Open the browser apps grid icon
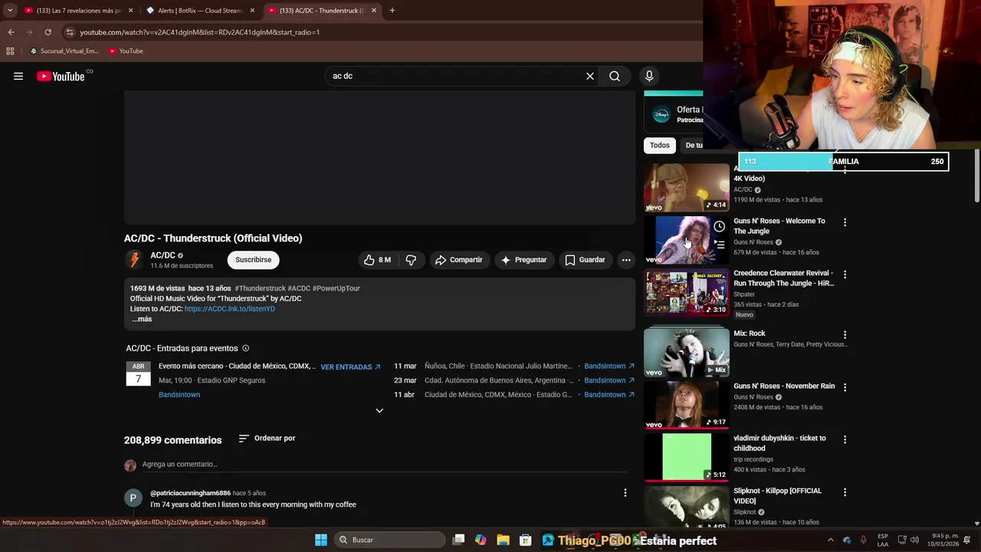Image resolution: width=981 pixels, height=552 pixels. [10, 51]
